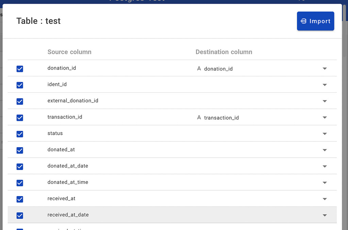Open the donated_at_date destination dropdown
The image size is (348, 230).
click(x=325, y=166)
